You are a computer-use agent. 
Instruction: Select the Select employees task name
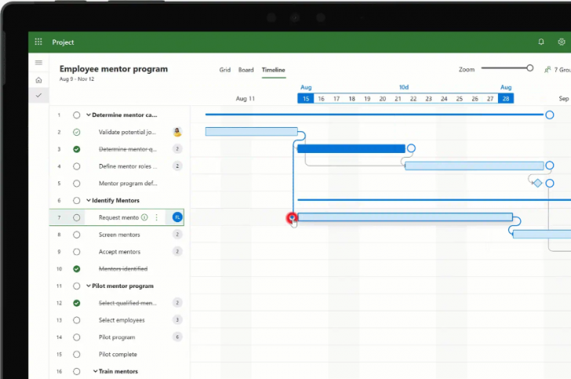[122, 320]
